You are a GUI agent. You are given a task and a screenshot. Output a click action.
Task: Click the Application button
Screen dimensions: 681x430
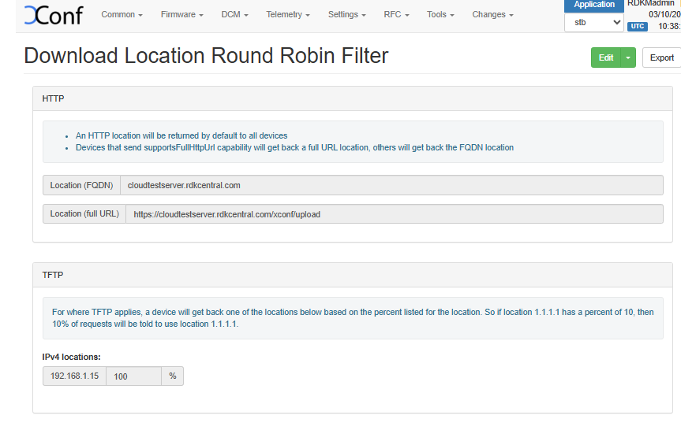[593, 5]
